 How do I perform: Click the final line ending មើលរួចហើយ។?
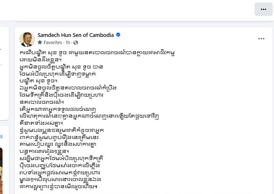coord(59,186)
